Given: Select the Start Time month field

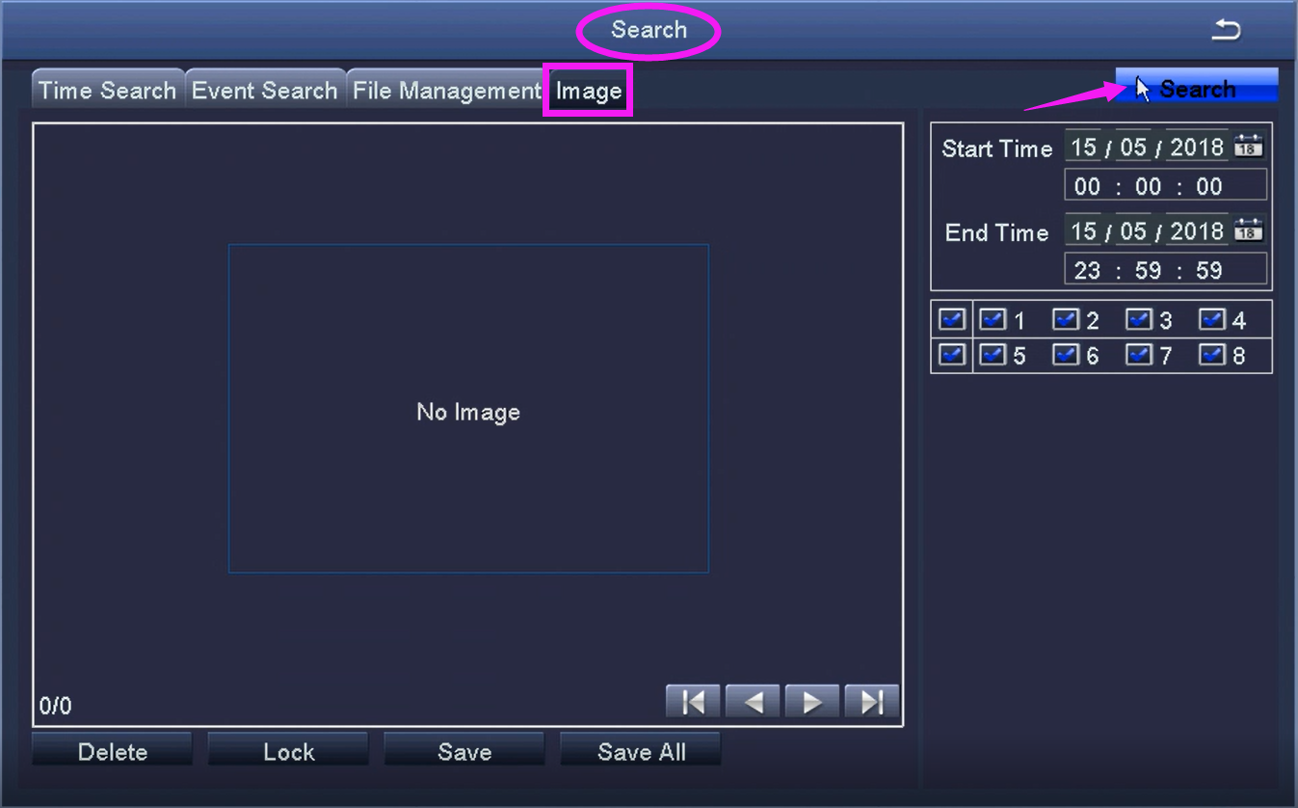Looking at the screenshot, I should click(x=1133, y=147).
